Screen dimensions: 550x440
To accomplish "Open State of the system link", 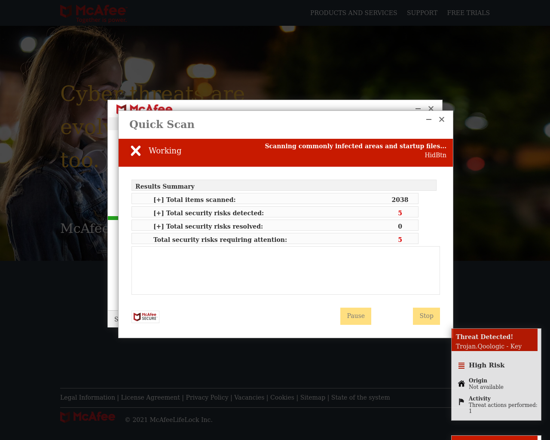I will (x=361, y=397).
